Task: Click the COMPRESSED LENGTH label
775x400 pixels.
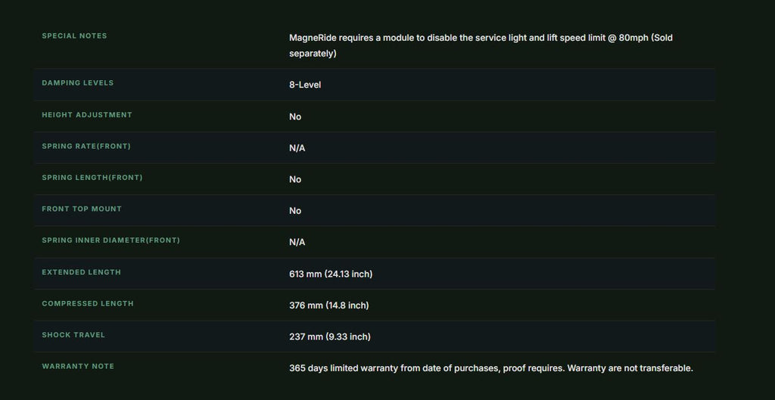Action: pyautogui.click(x=88, y=303)
